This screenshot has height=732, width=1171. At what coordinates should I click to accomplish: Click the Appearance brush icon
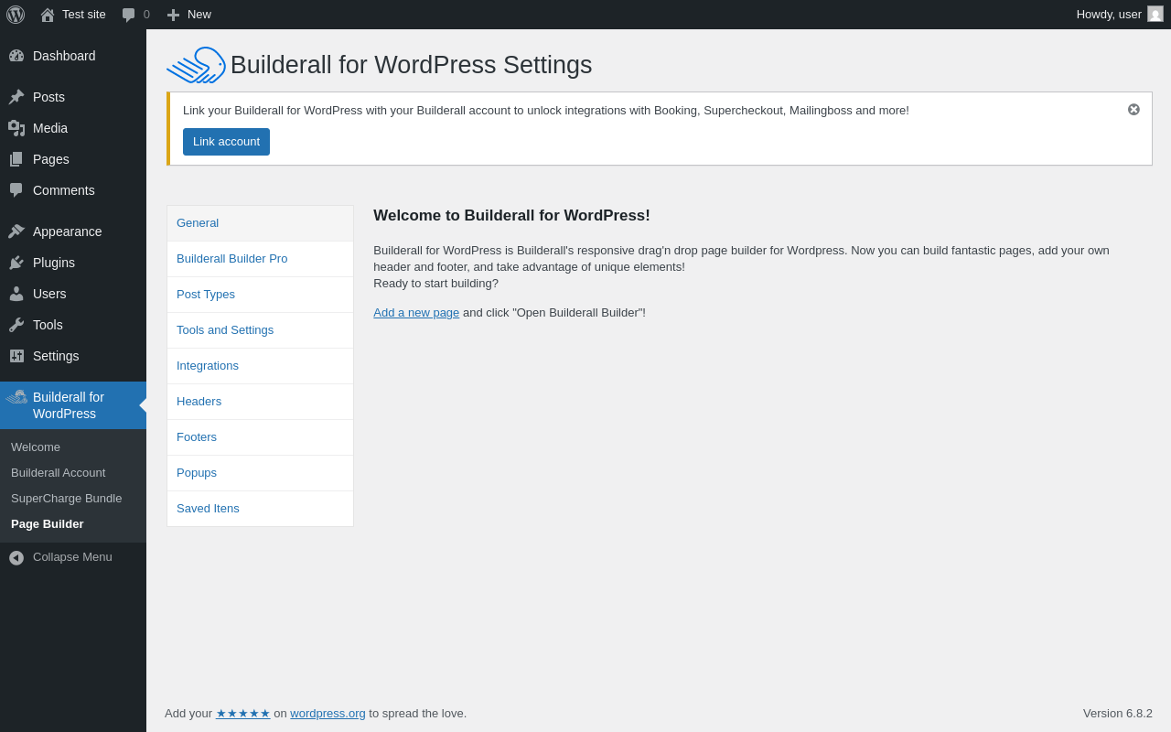[16, 231]
